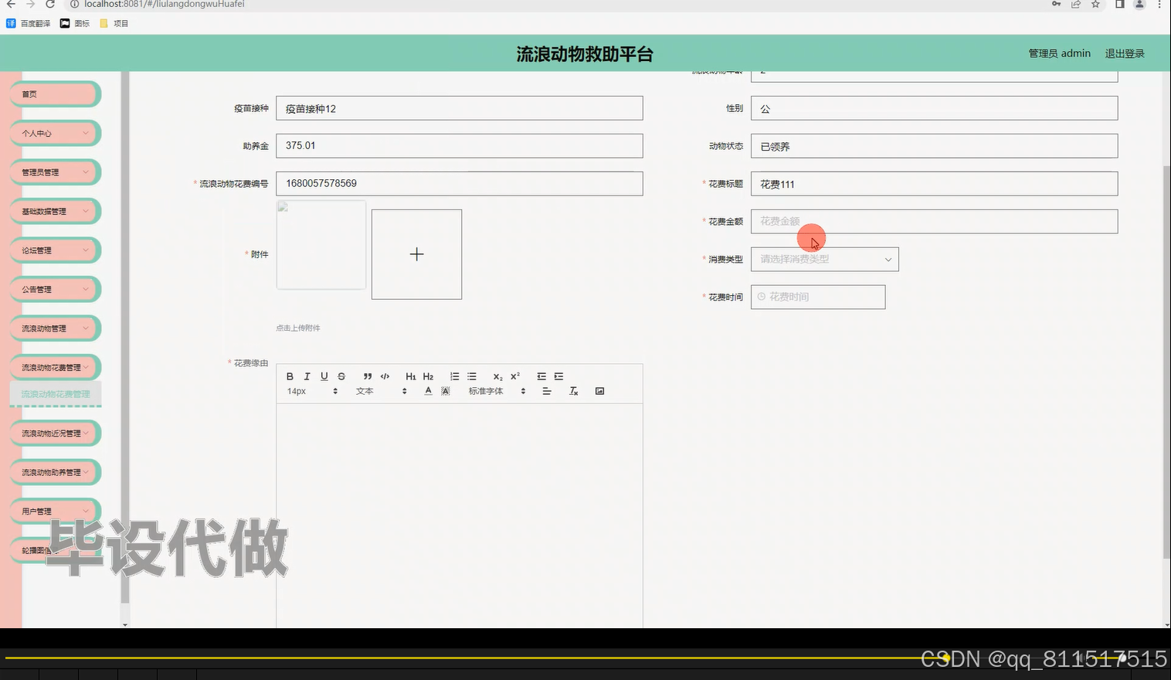The height and width of the screenshot is (680, 1171).
Task: Open the 标准字体 font family selector
Action: (x=494, y=390)
